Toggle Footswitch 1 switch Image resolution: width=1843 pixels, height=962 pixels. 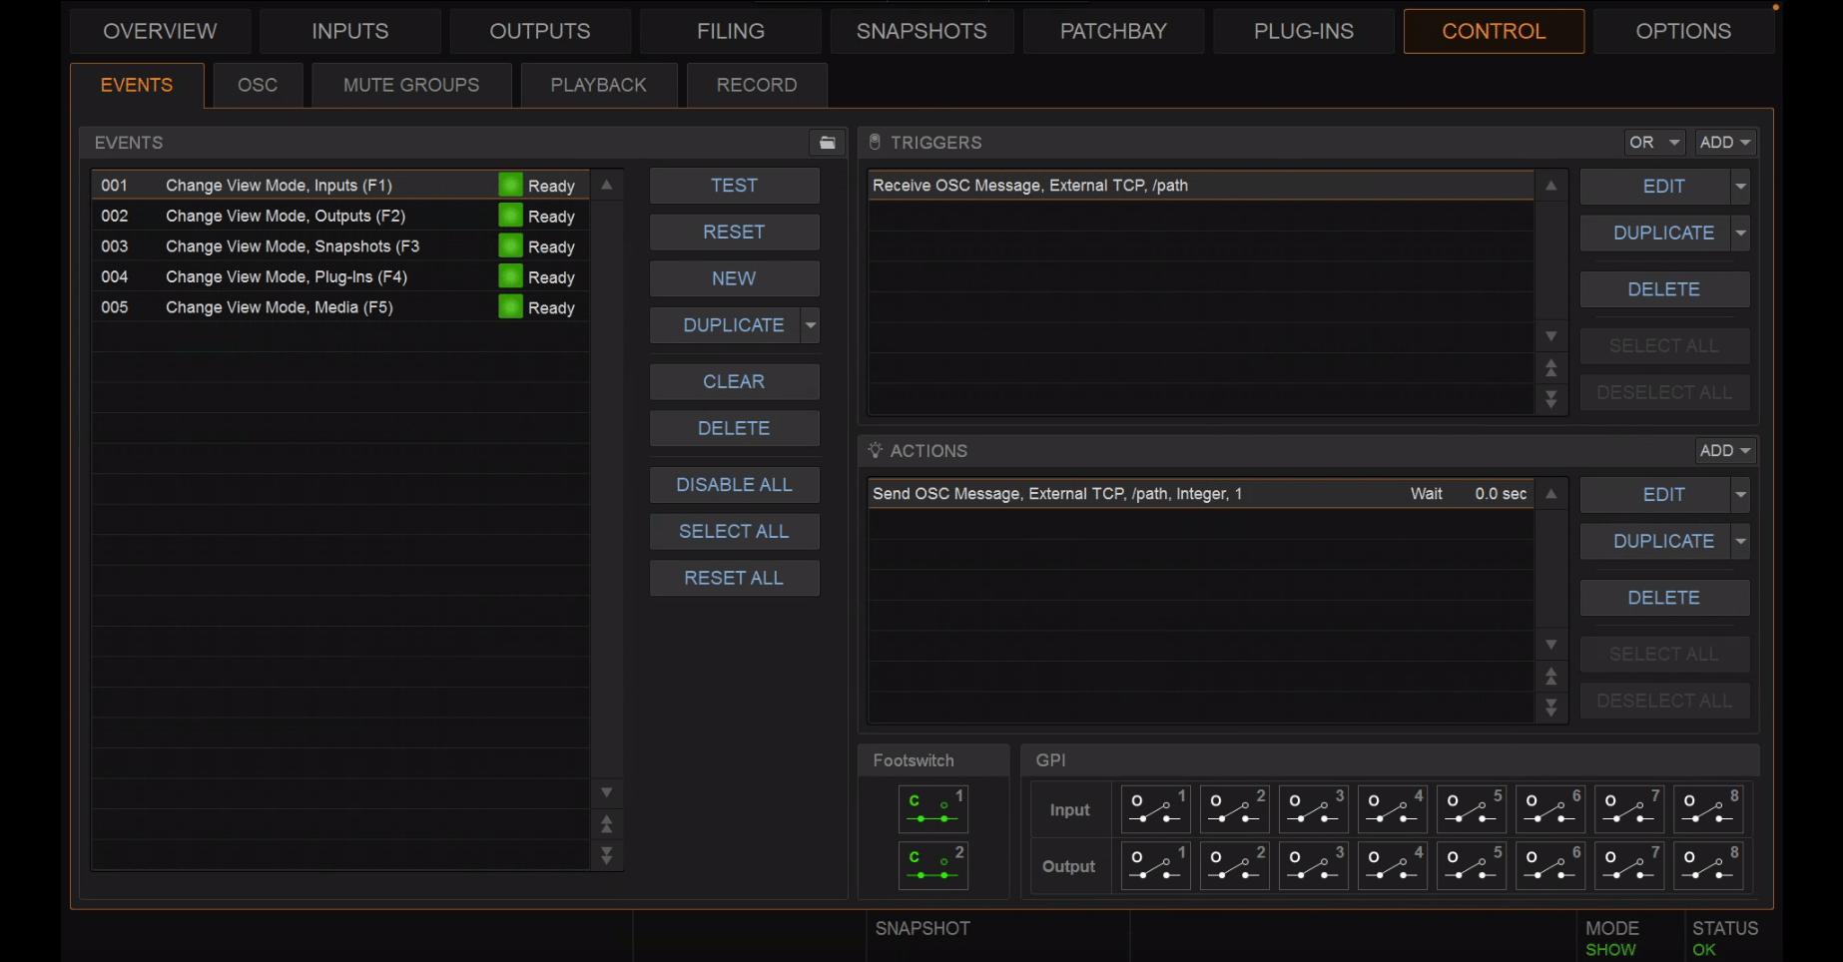(933, 808)
